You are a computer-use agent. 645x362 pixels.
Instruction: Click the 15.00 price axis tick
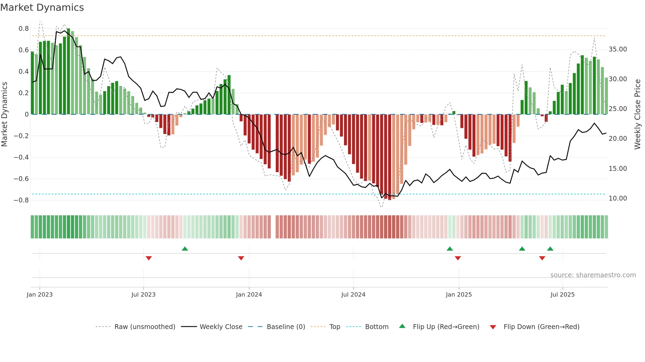tap(618, 168)
